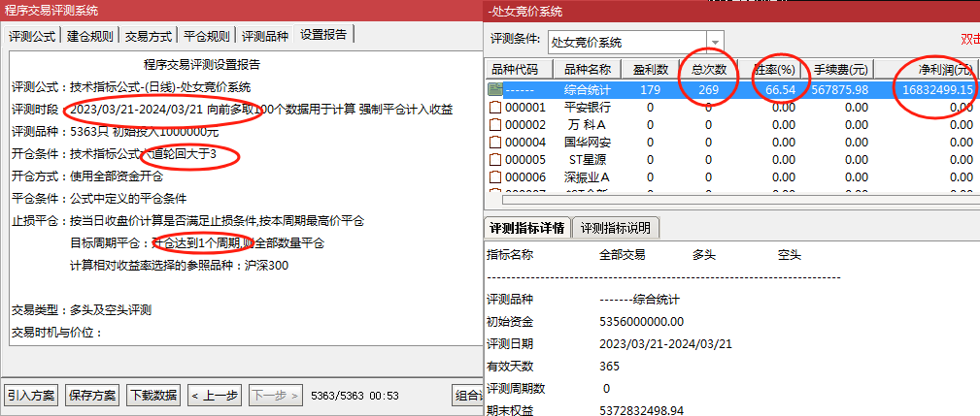Screen dimensions: 980x416
Task: Click the 567875.98 fee cell
Action: click(839, 90)
